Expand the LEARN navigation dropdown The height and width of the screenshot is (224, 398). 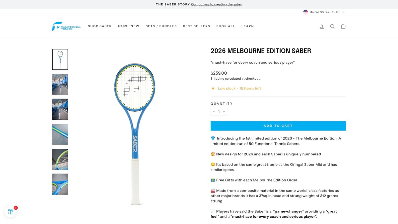pos(248,26)
